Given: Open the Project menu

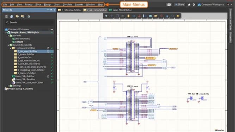Looking at the screenshot, I should [29, 5].
